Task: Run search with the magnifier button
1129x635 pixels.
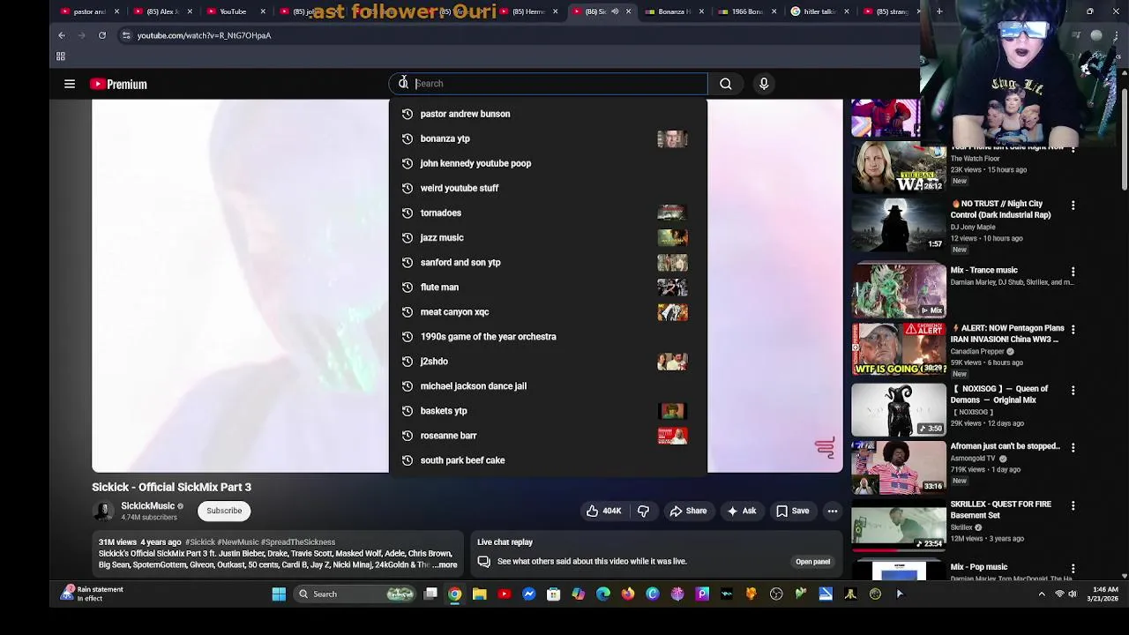Action: point(725,84)
